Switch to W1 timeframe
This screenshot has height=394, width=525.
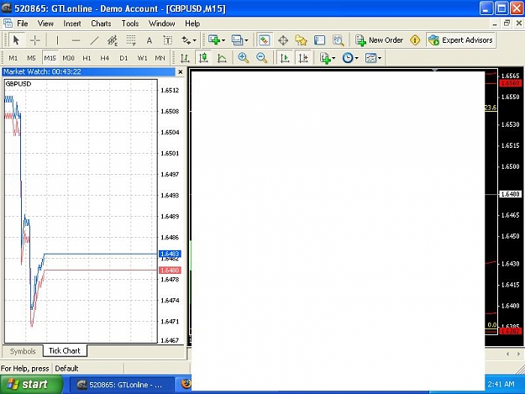[142, 58]
